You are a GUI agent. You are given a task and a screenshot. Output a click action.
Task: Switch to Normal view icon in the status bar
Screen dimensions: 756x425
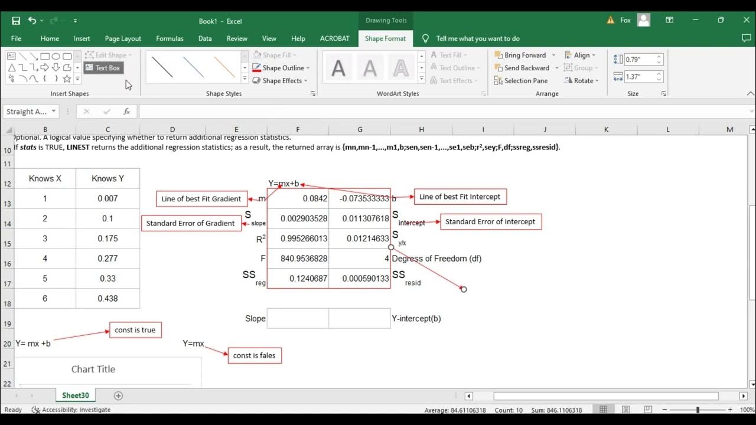pyautogui.click(x=603, y=410)
